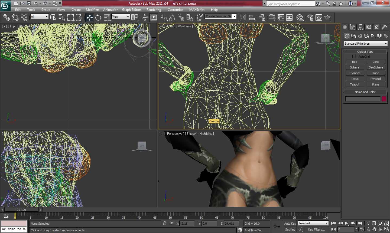This screenshot has height=233, width=390.
Task: Open the Selection Filter 'All' dropdown
Action: (39, 17)
